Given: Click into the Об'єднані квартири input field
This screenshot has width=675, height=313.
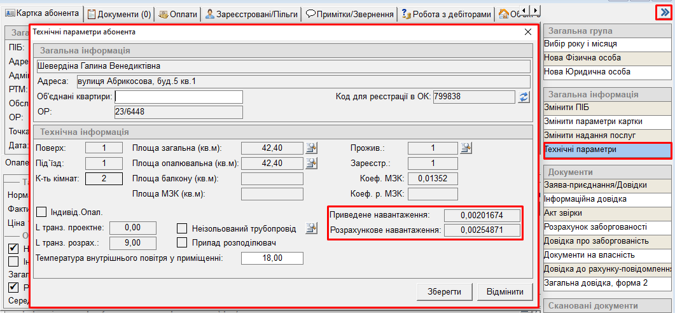Looking at the screenshot, I should [x=179, y=97].
